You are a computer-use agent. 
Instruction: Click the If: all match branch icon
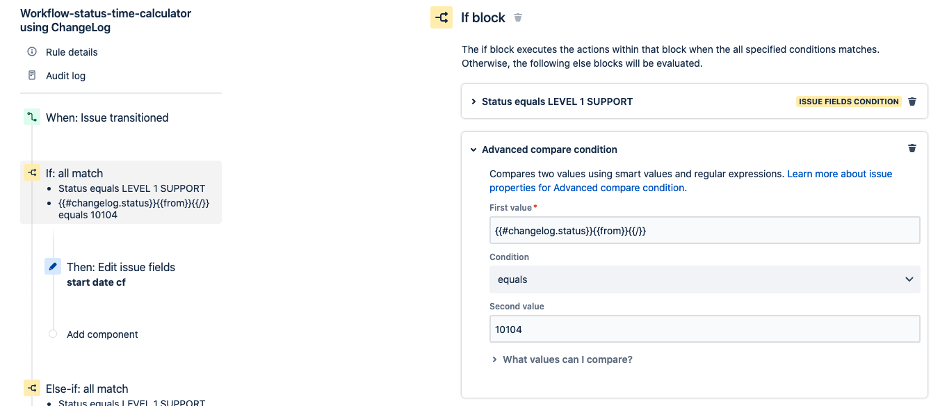(32, 173)
